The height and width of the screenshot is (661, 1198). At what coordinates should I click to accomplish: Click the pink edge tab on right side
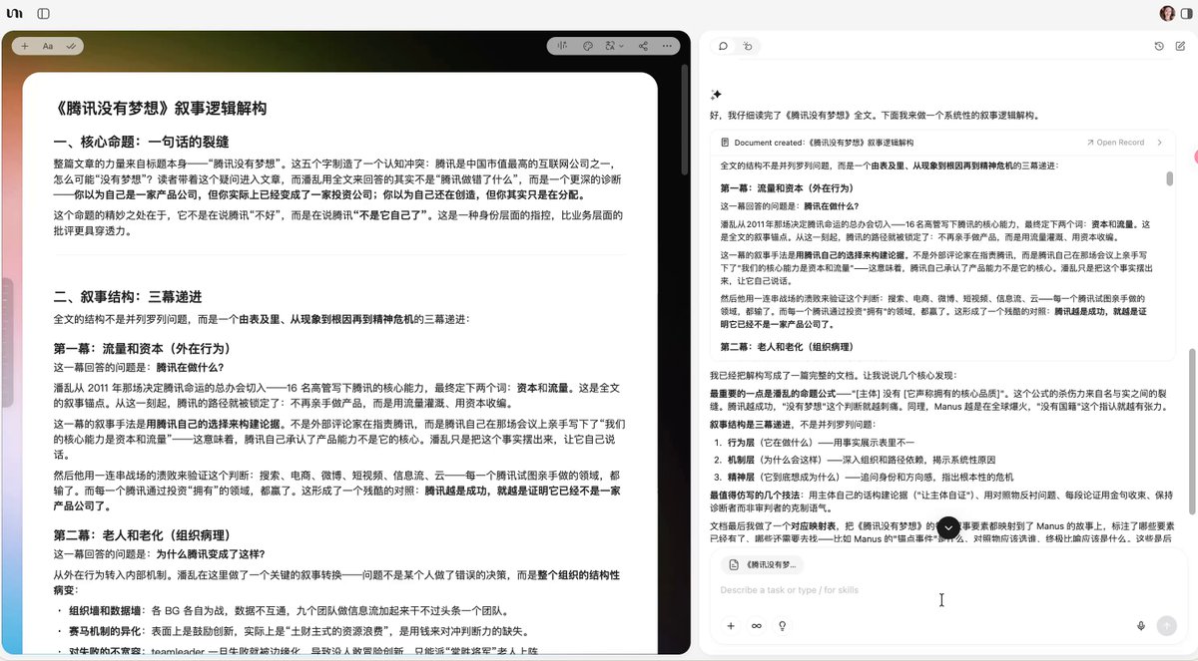pyautogui.click(x=1195, y=158)
